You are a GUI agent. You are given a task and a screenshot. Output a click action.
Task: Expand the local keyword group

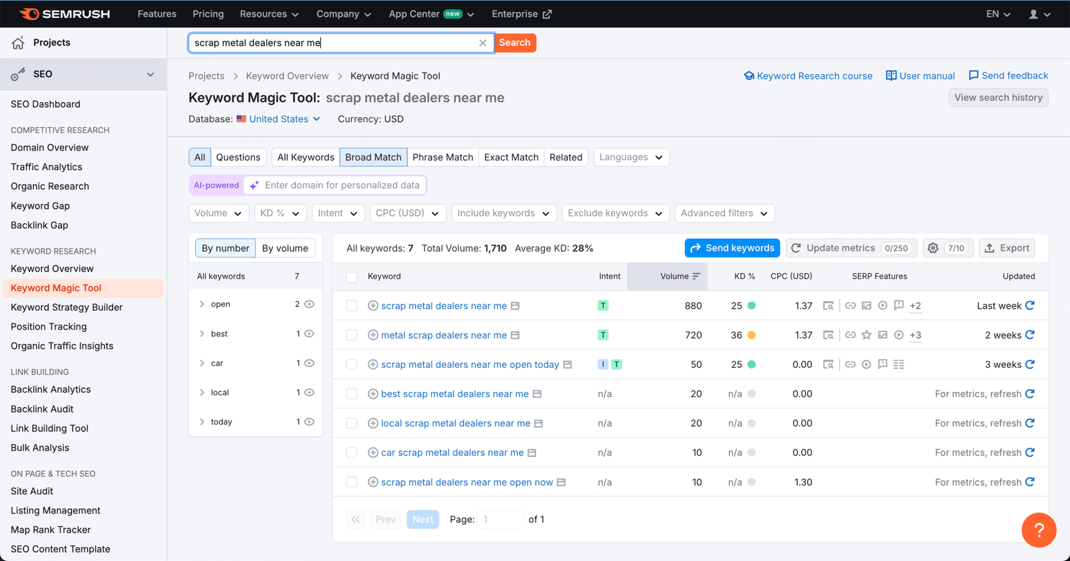point(202,392)
